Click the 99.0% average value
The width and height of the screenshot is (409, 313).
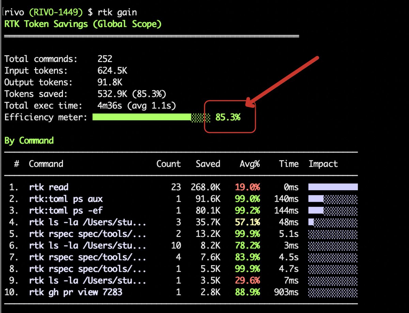tap(247, 199)
